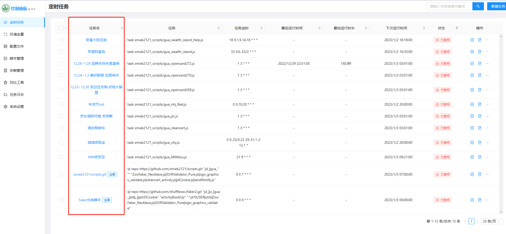
Task: Run the 清空购物车 task via play icon
Action: click(x=472, y=128)
